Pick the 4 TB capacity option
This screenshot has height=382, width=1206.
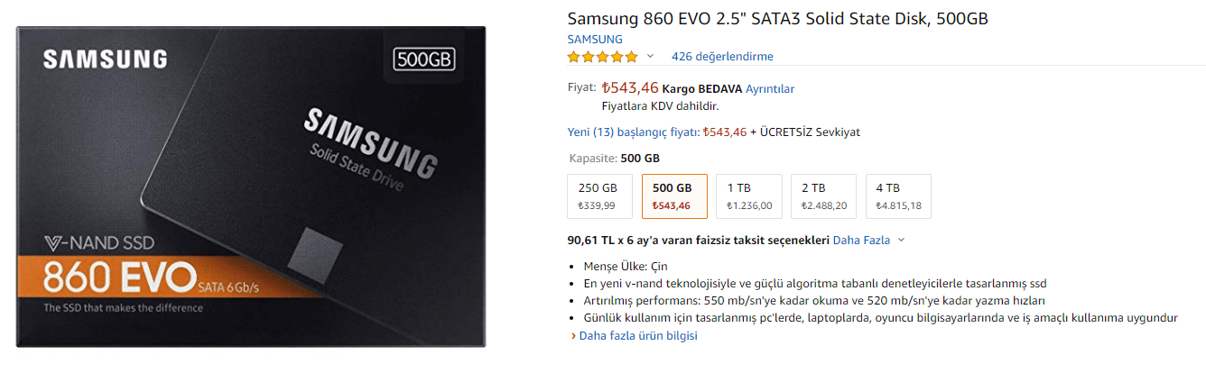[x=898, y=196]
